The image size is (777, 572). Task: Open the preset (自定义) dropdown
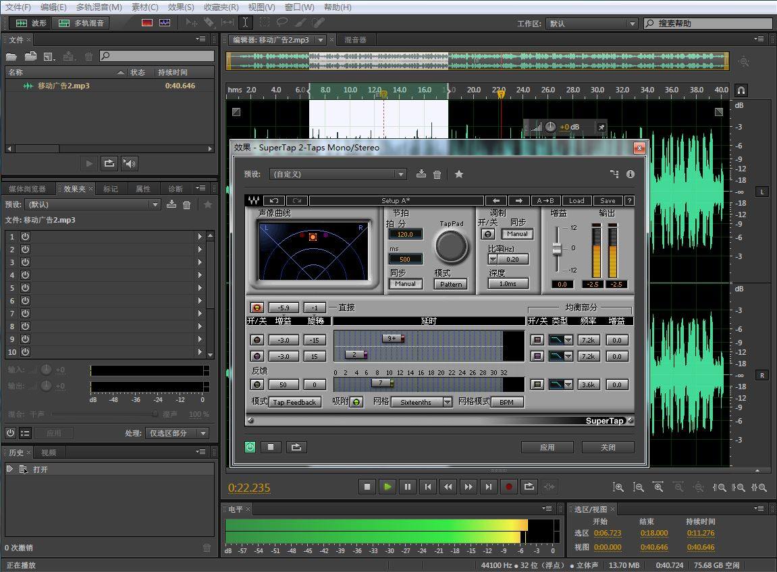tap(338, 174)
